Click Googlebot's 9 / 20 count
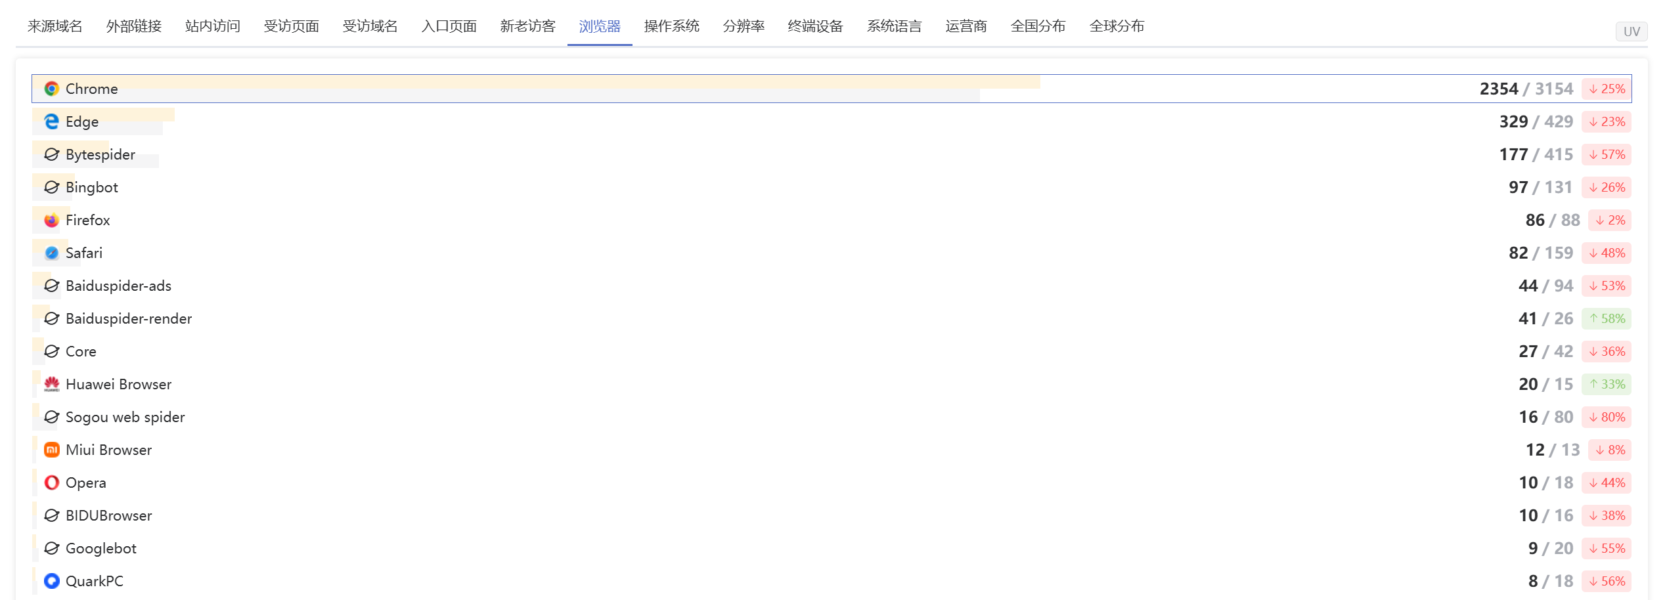Screen dimensions: 1665x600 click(x=1551, y=548)
